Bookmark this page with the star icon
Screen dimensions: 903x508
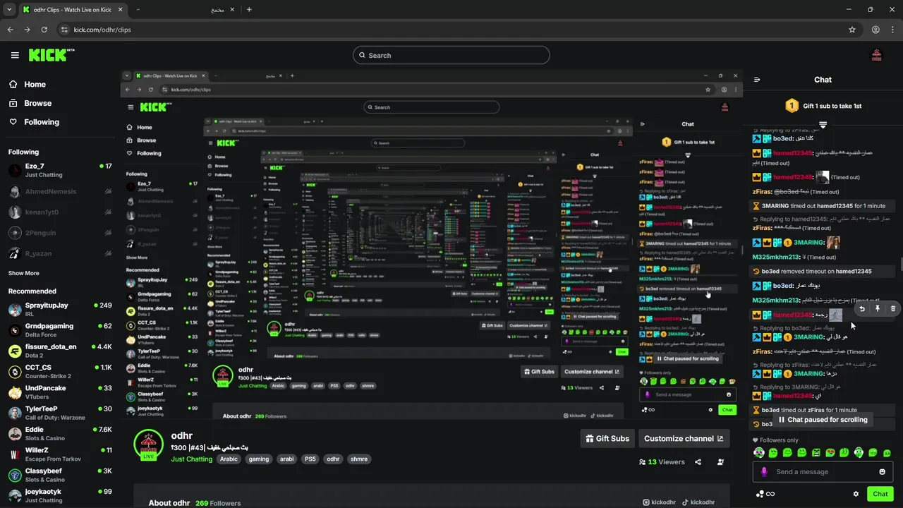pyautogui.click(x=852, y=30)
